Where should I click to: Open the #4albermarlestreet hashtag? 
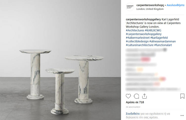(138, 38)
